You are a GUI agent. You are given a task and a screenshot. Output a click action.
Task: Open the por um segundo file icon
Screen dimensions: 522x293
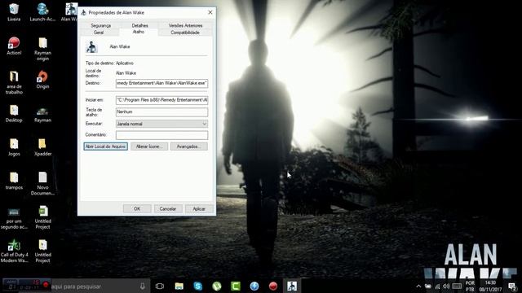[14, 218]
